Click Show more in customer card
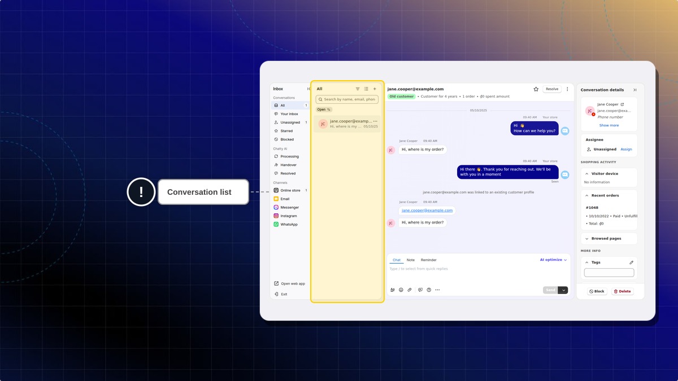 coord(609,125)
